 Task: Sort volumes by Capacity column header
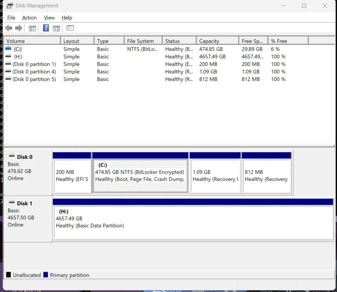[x=217, y=41]
